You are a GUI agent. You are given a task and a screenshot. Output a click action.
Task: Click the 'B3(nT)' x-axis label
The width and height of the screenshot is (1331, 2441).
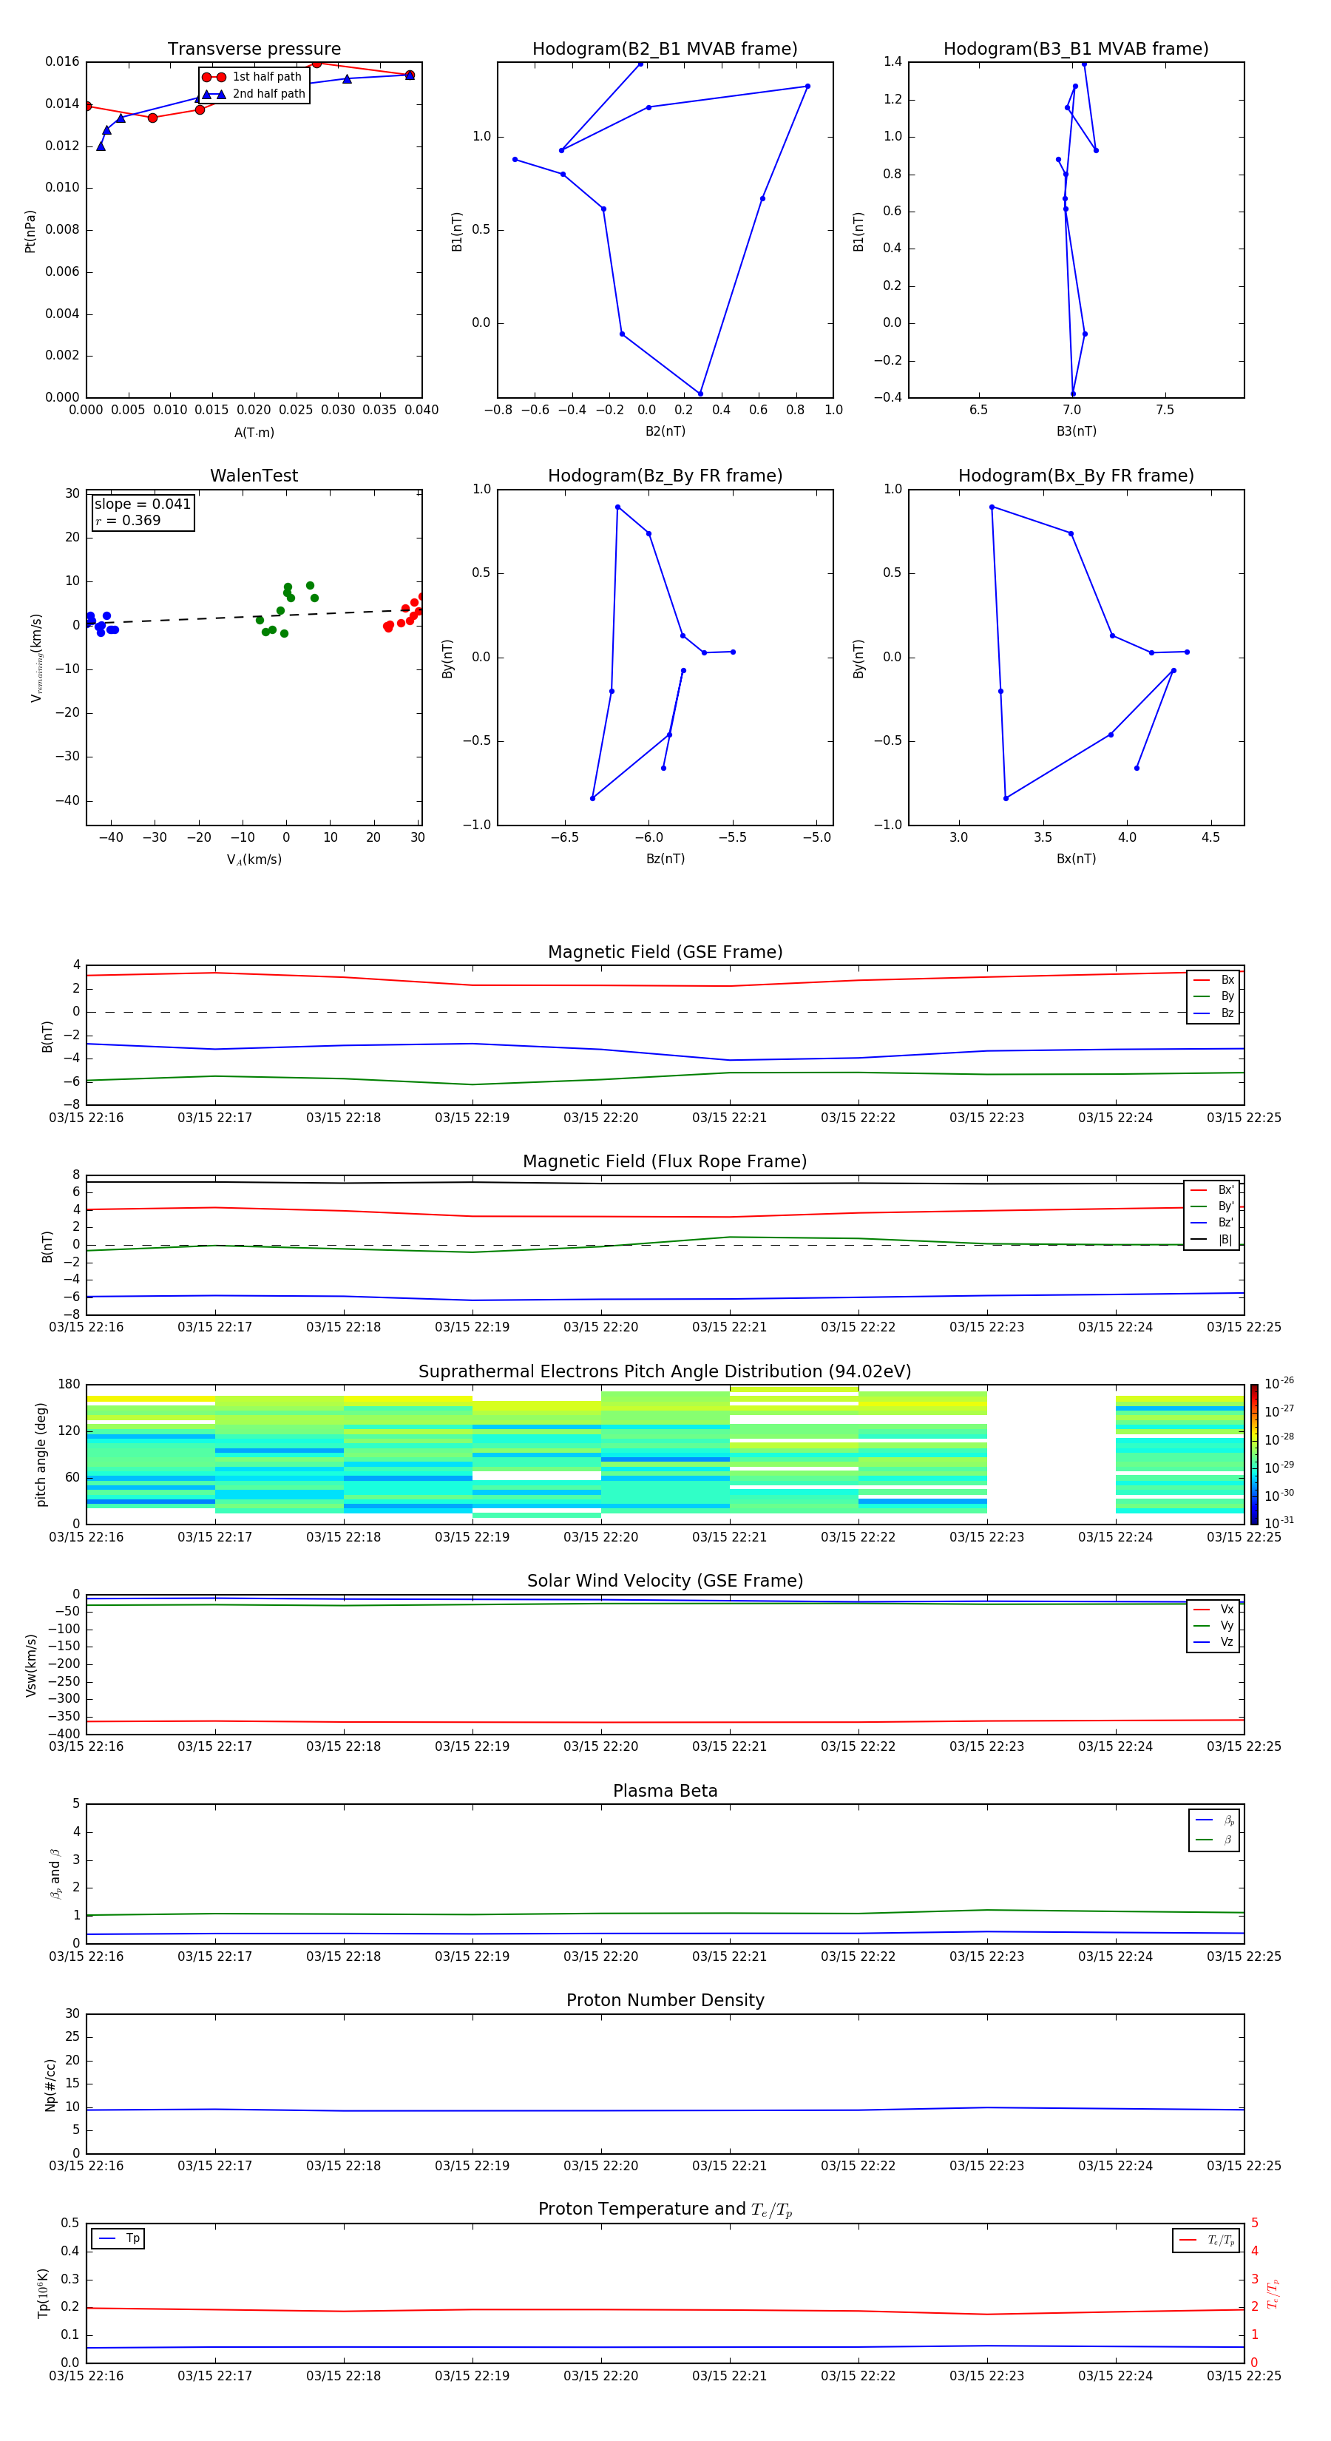[x=1076, y=431]
